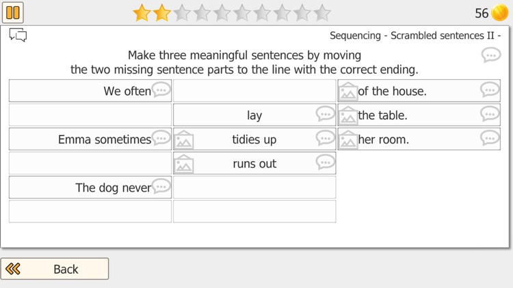The width and height of the screenshot is (513, 288).
Task: Go back using the Back button
Action: click(x=55, y=269)
